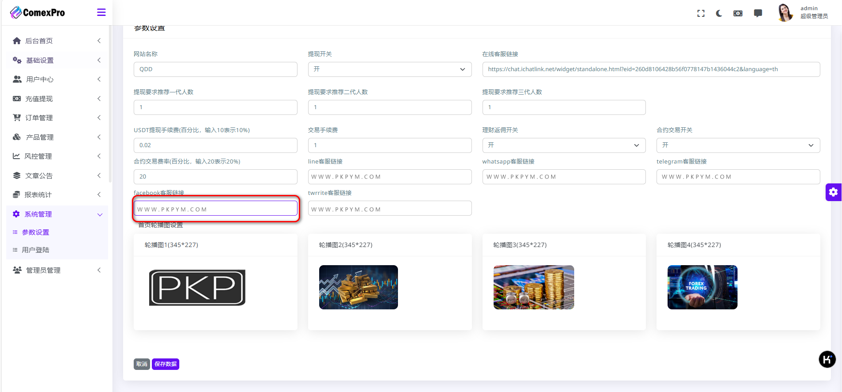Focus the telegram客服链接 field
842x392 pixels.
pos(738,177)
